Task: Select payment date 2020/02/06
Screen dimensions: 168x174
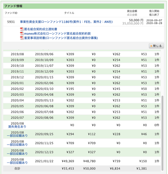Action: click(44, 83)
